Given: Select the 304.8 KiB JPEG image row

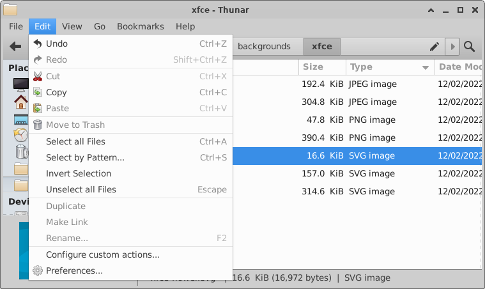Looking at the screenshot, I should coord(357,102).
